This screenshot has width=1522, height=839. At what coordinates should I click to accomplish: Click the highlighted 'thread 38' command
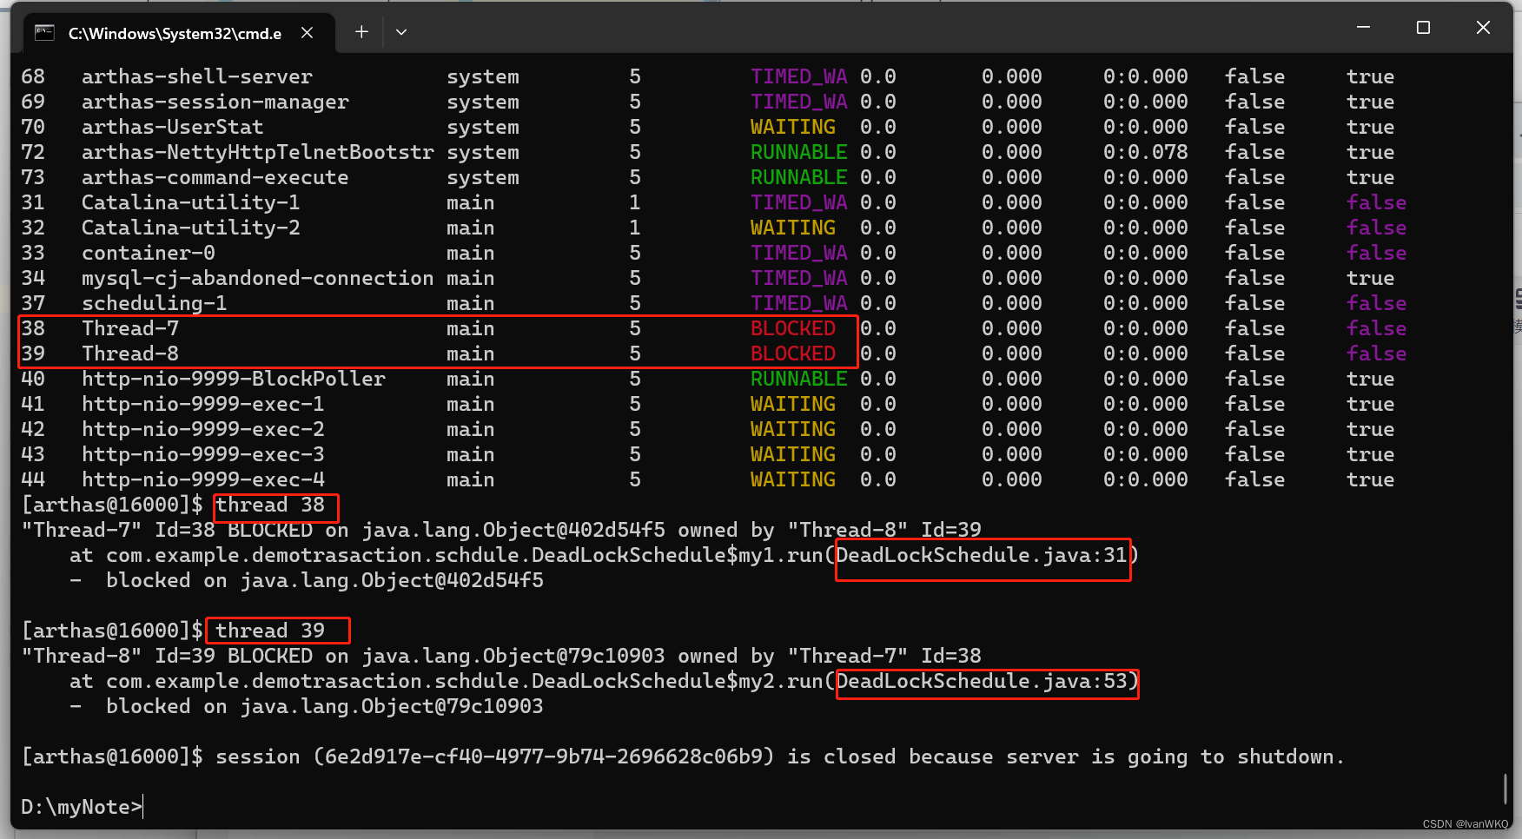click(275, 505)
